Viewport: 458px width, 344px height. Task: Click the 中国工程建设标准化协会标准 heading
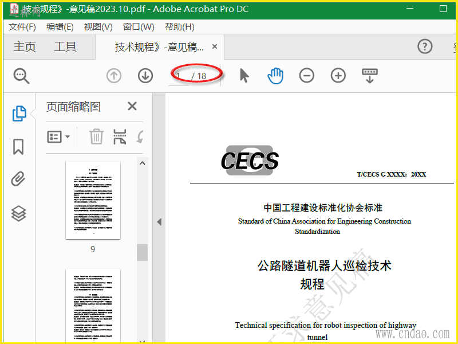tap(323, 208)
